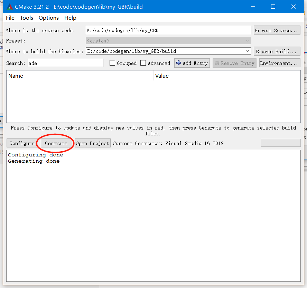
Task: Open the Options menu
Action: coord(48,18)
